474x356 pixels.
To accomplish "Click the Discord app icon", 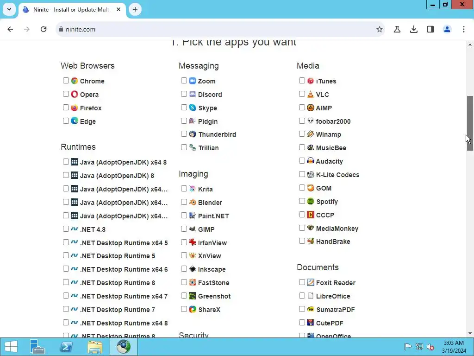I will (193, 94).
